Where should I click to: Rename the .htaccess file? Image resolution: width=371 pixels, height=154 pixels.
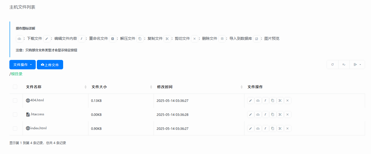point(265,114)
